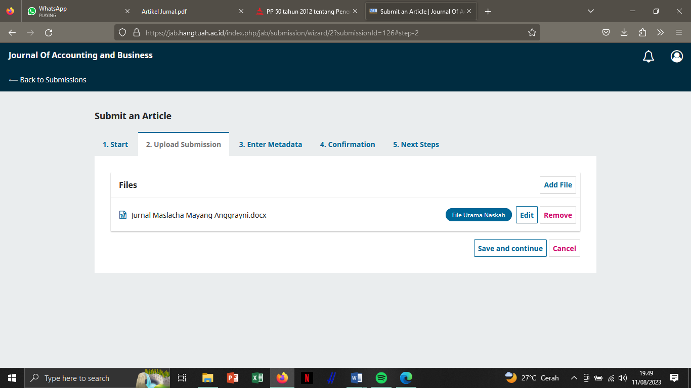This screenshot has width=691, height=388.
Task: Click the browser URL address field
Action: (329, 33)
